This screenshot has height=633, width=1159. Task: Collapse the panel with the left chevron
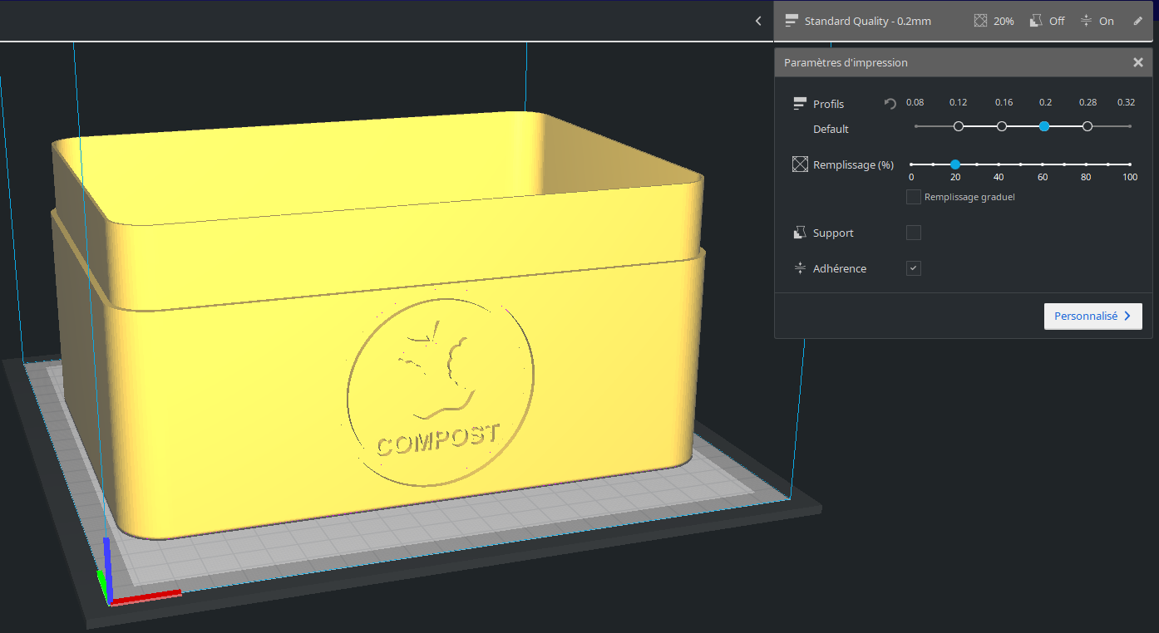pyautogui.click(x=757, y=21)
